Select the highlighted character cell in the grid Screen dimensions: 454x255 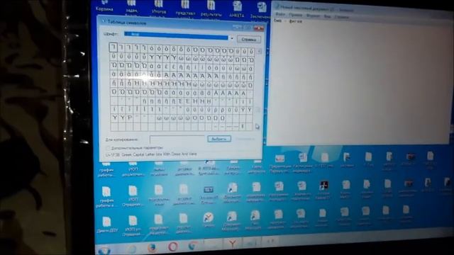[113, 47]
